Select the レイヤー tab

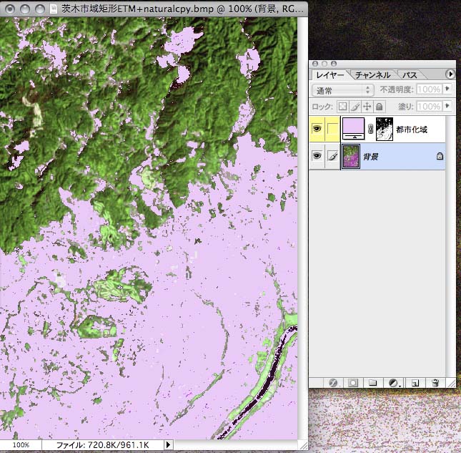(330, 75)
